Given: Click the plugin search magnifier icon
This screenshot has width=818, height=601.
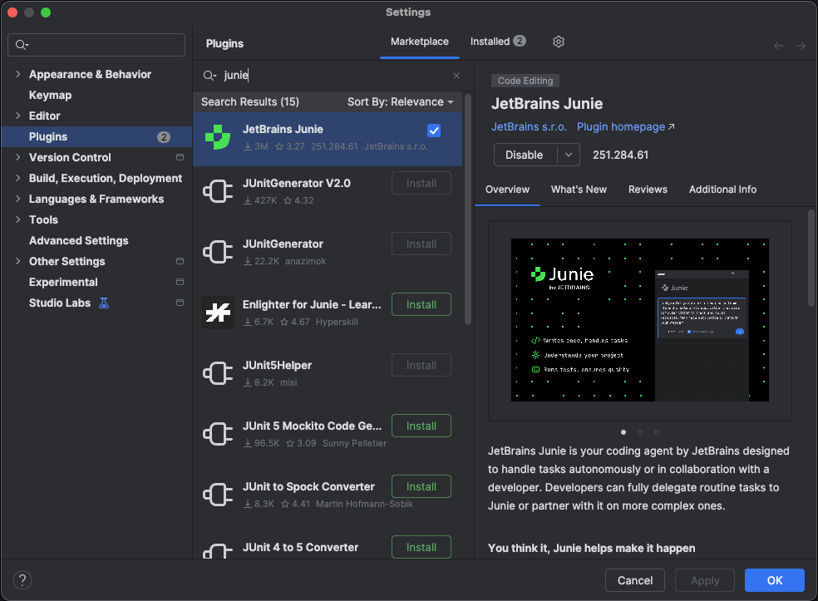Looking at the screenshot, I should 209,76.
